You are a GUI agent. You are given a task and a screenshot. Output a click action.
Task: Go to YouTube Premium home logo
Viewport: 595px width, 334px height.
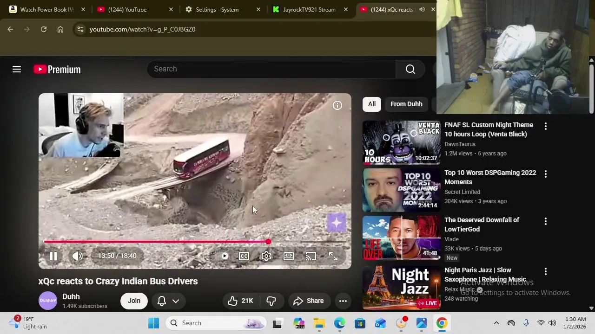point(57,69)
